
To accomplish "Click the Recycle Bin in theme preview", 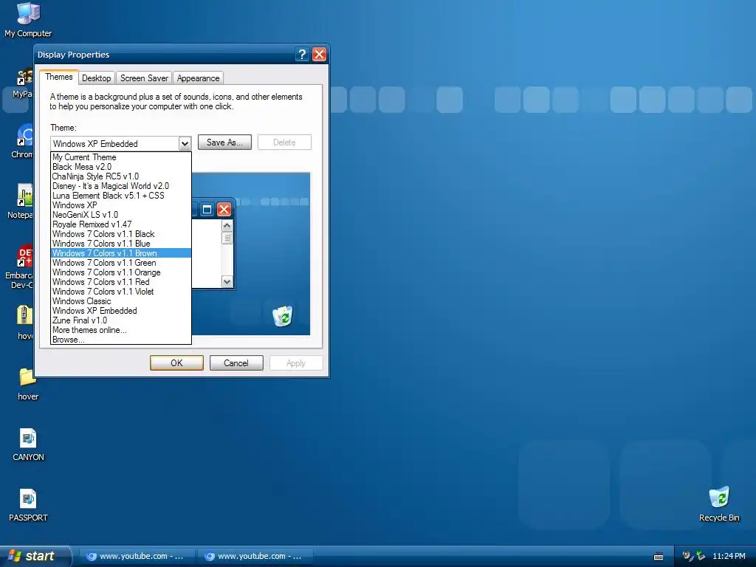I will (x=283, y=316).
